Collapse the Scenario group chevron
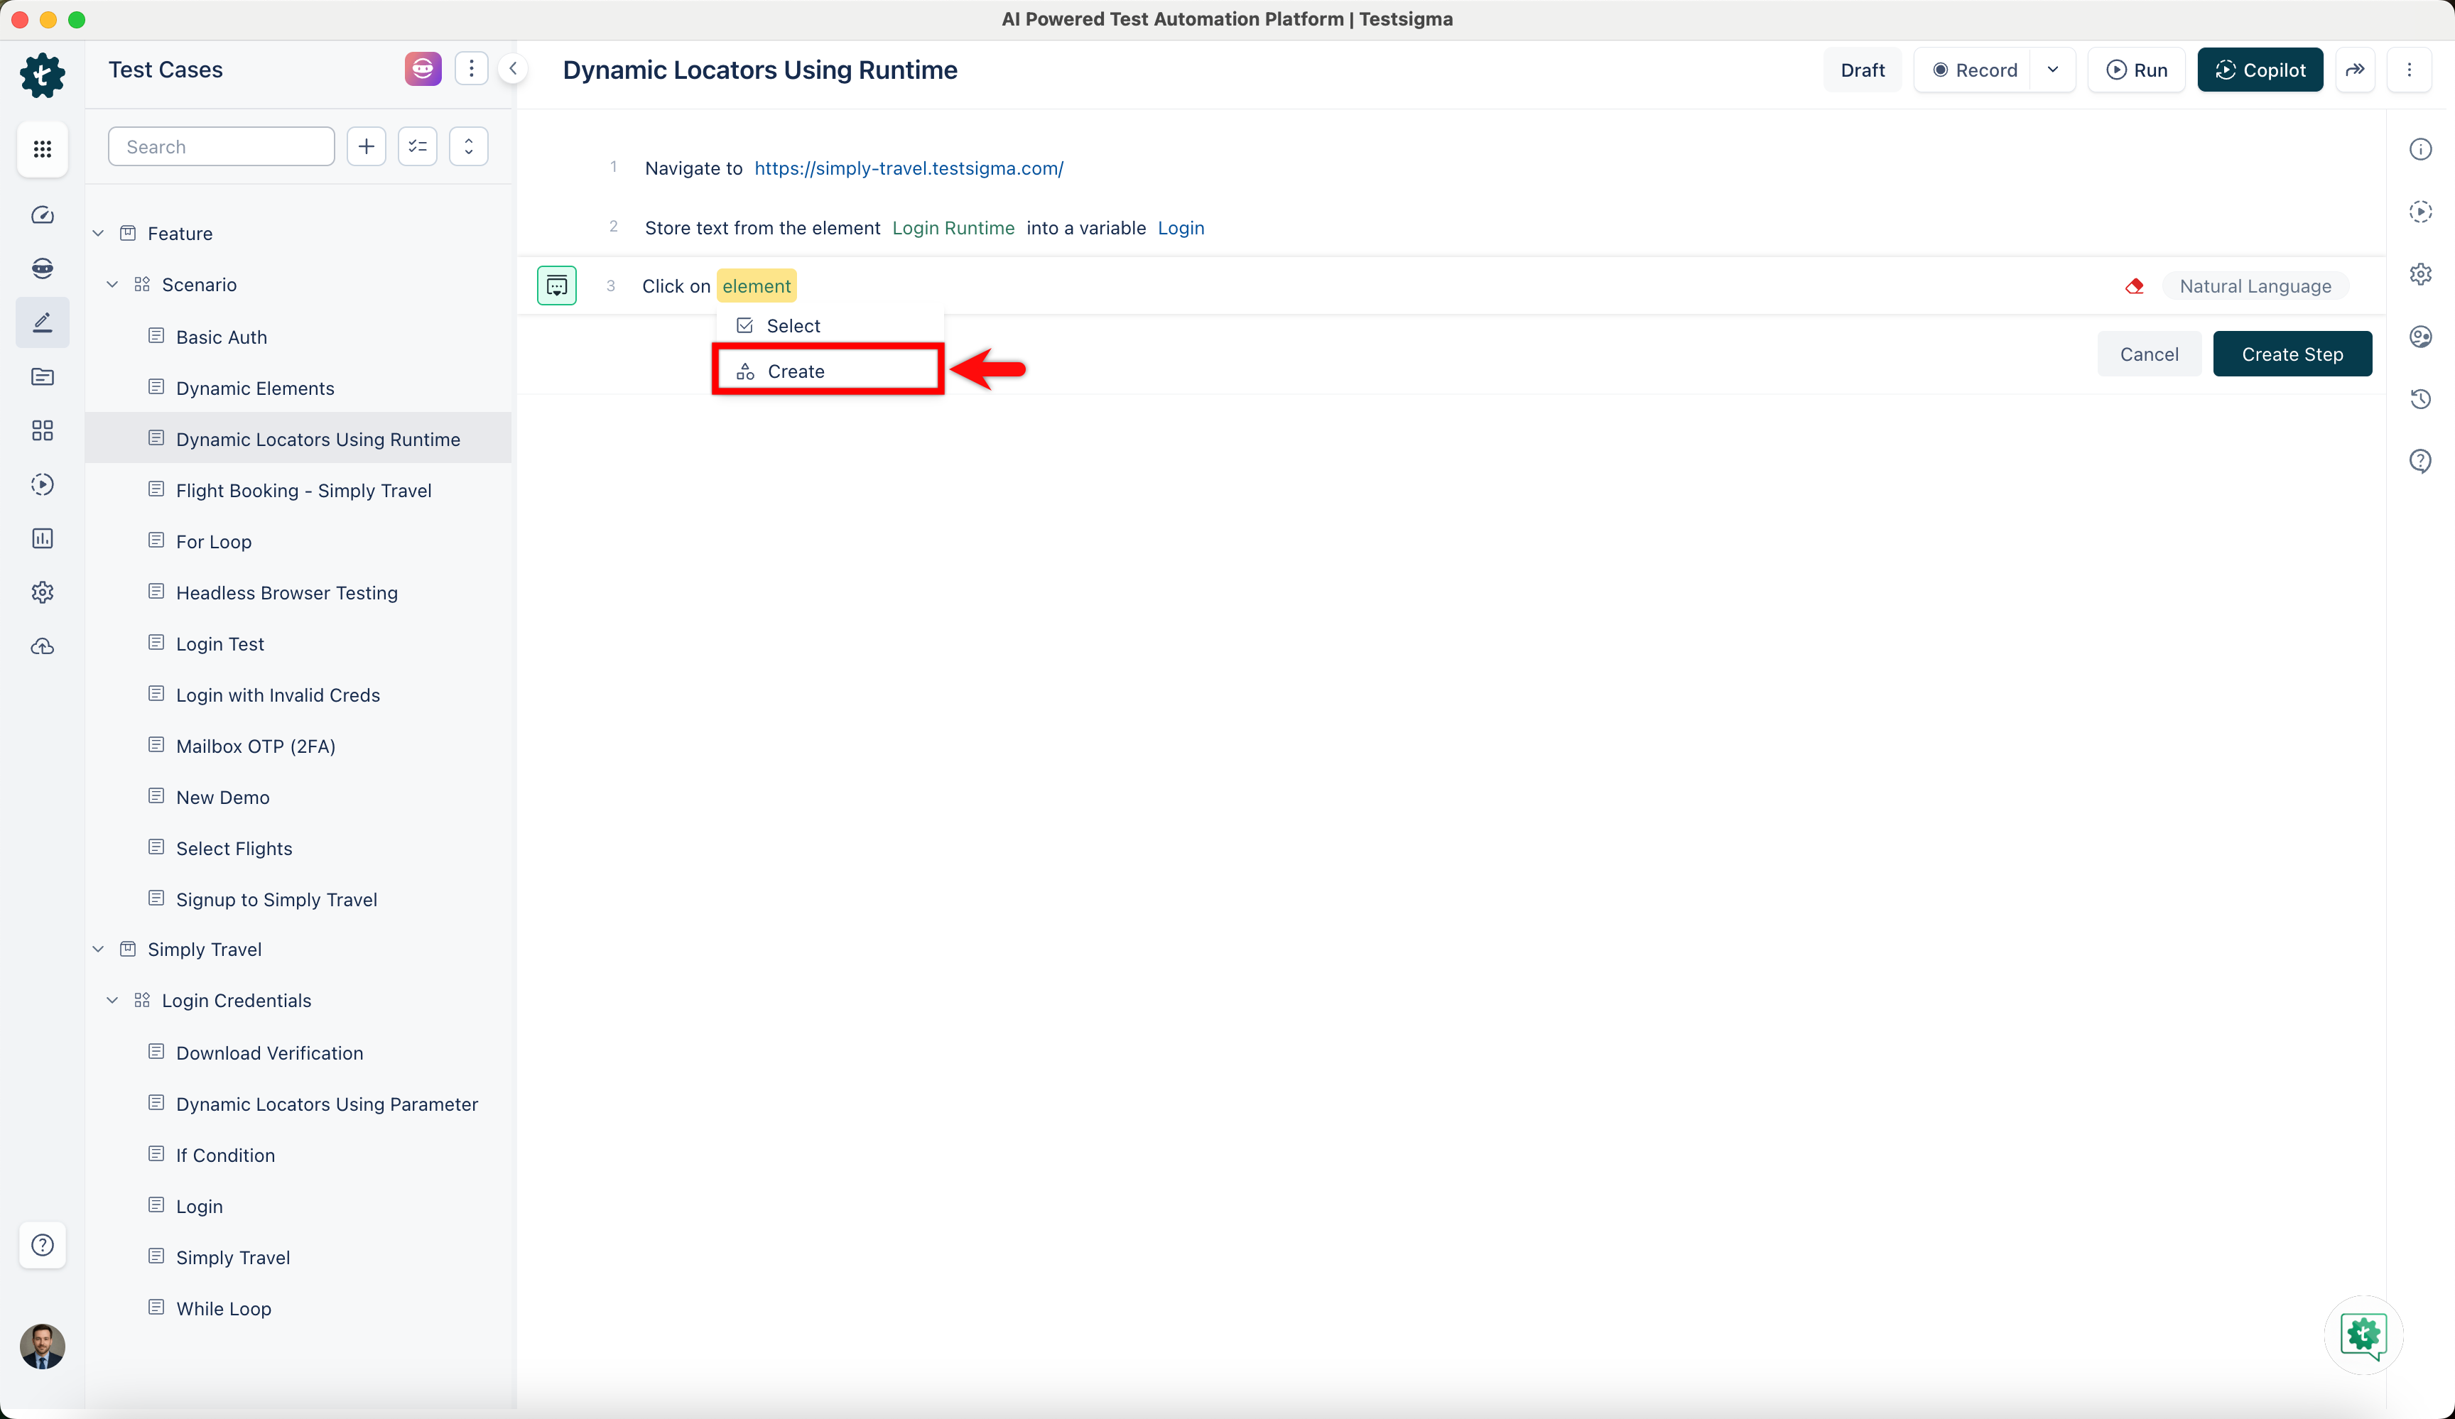Viewport: 2455px width, 1419px height. [113, 284]
